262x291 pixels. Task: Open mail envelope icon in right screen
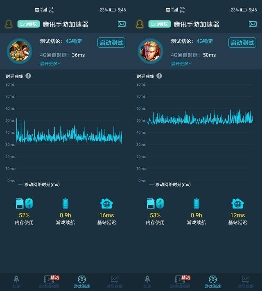tap(253, 24)
